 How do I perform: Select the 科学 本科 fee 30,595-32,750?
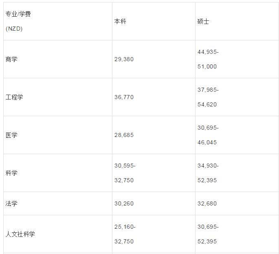(125, 173)
